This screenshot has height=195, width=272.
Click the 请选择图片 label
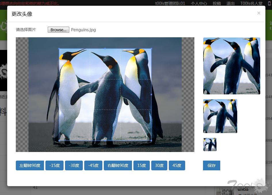tap(26, 30)
